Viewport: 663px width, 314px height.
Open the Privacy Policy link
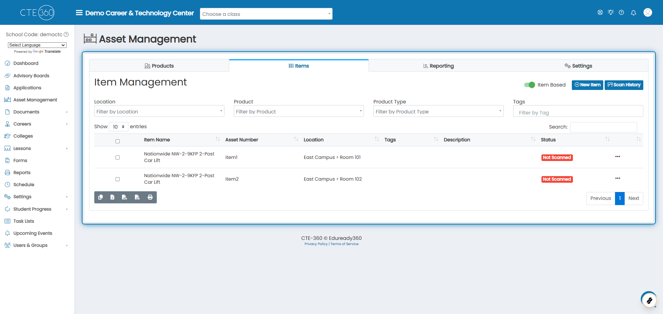pos(316,244)
